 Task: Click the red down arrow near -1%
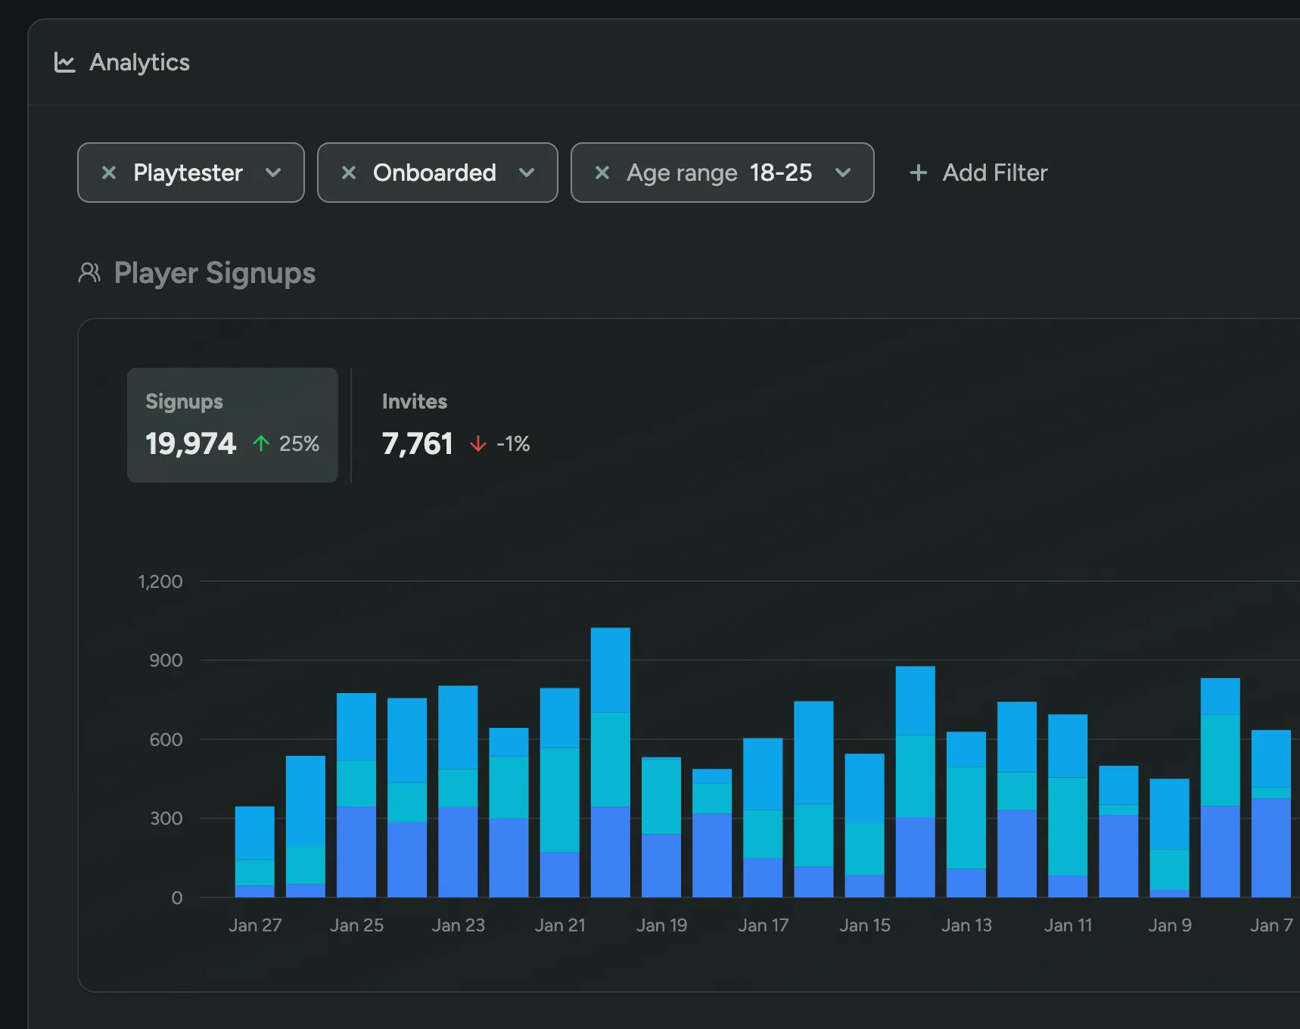tap(478, 444)
